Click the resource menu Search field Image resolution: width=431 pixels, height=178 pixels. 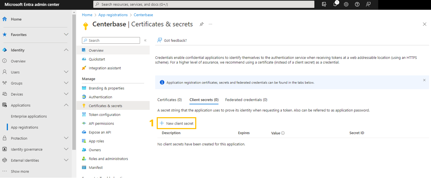point(111,40)
